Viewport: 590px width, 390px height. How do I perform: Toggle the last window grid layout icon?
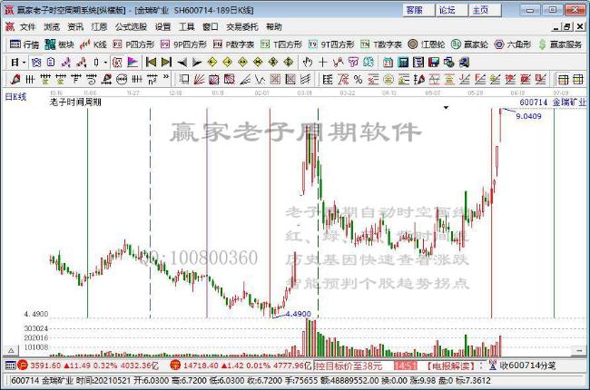(578, 79)
